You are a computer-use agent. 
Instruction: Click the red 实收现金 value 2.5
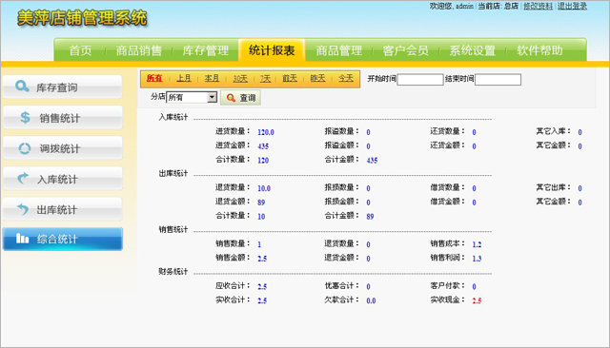[x=477, y=300]
